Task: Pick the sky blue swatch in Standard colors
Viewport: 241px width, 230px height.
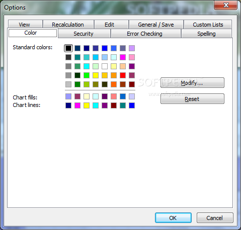Action: tap(96, 57)
